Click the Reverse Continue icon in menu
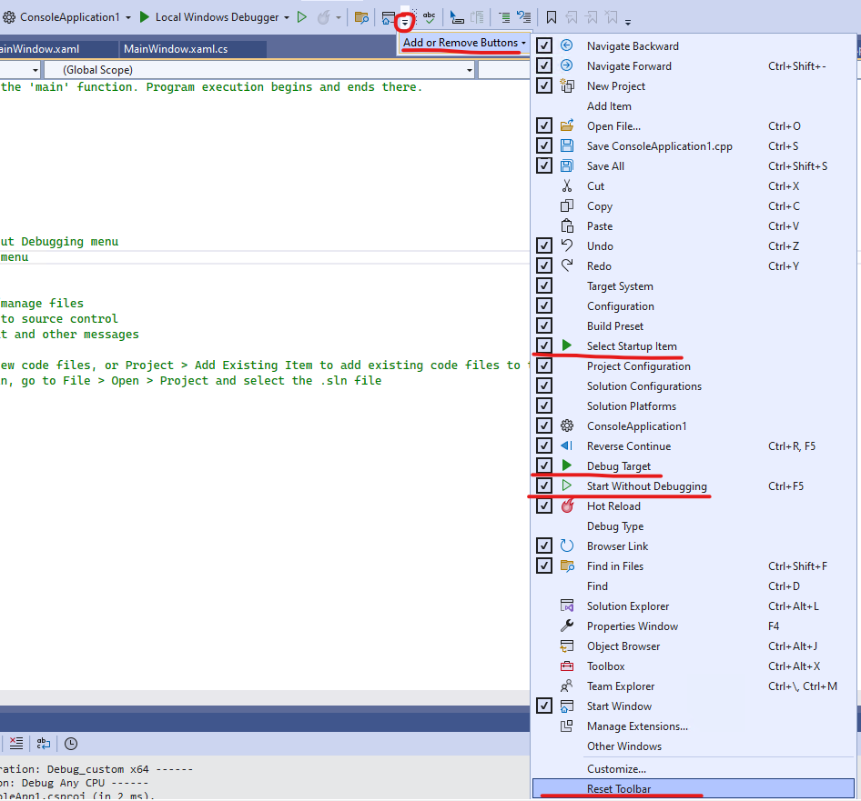The width and height of the screenshot is (861, 801). coord(567,446)
